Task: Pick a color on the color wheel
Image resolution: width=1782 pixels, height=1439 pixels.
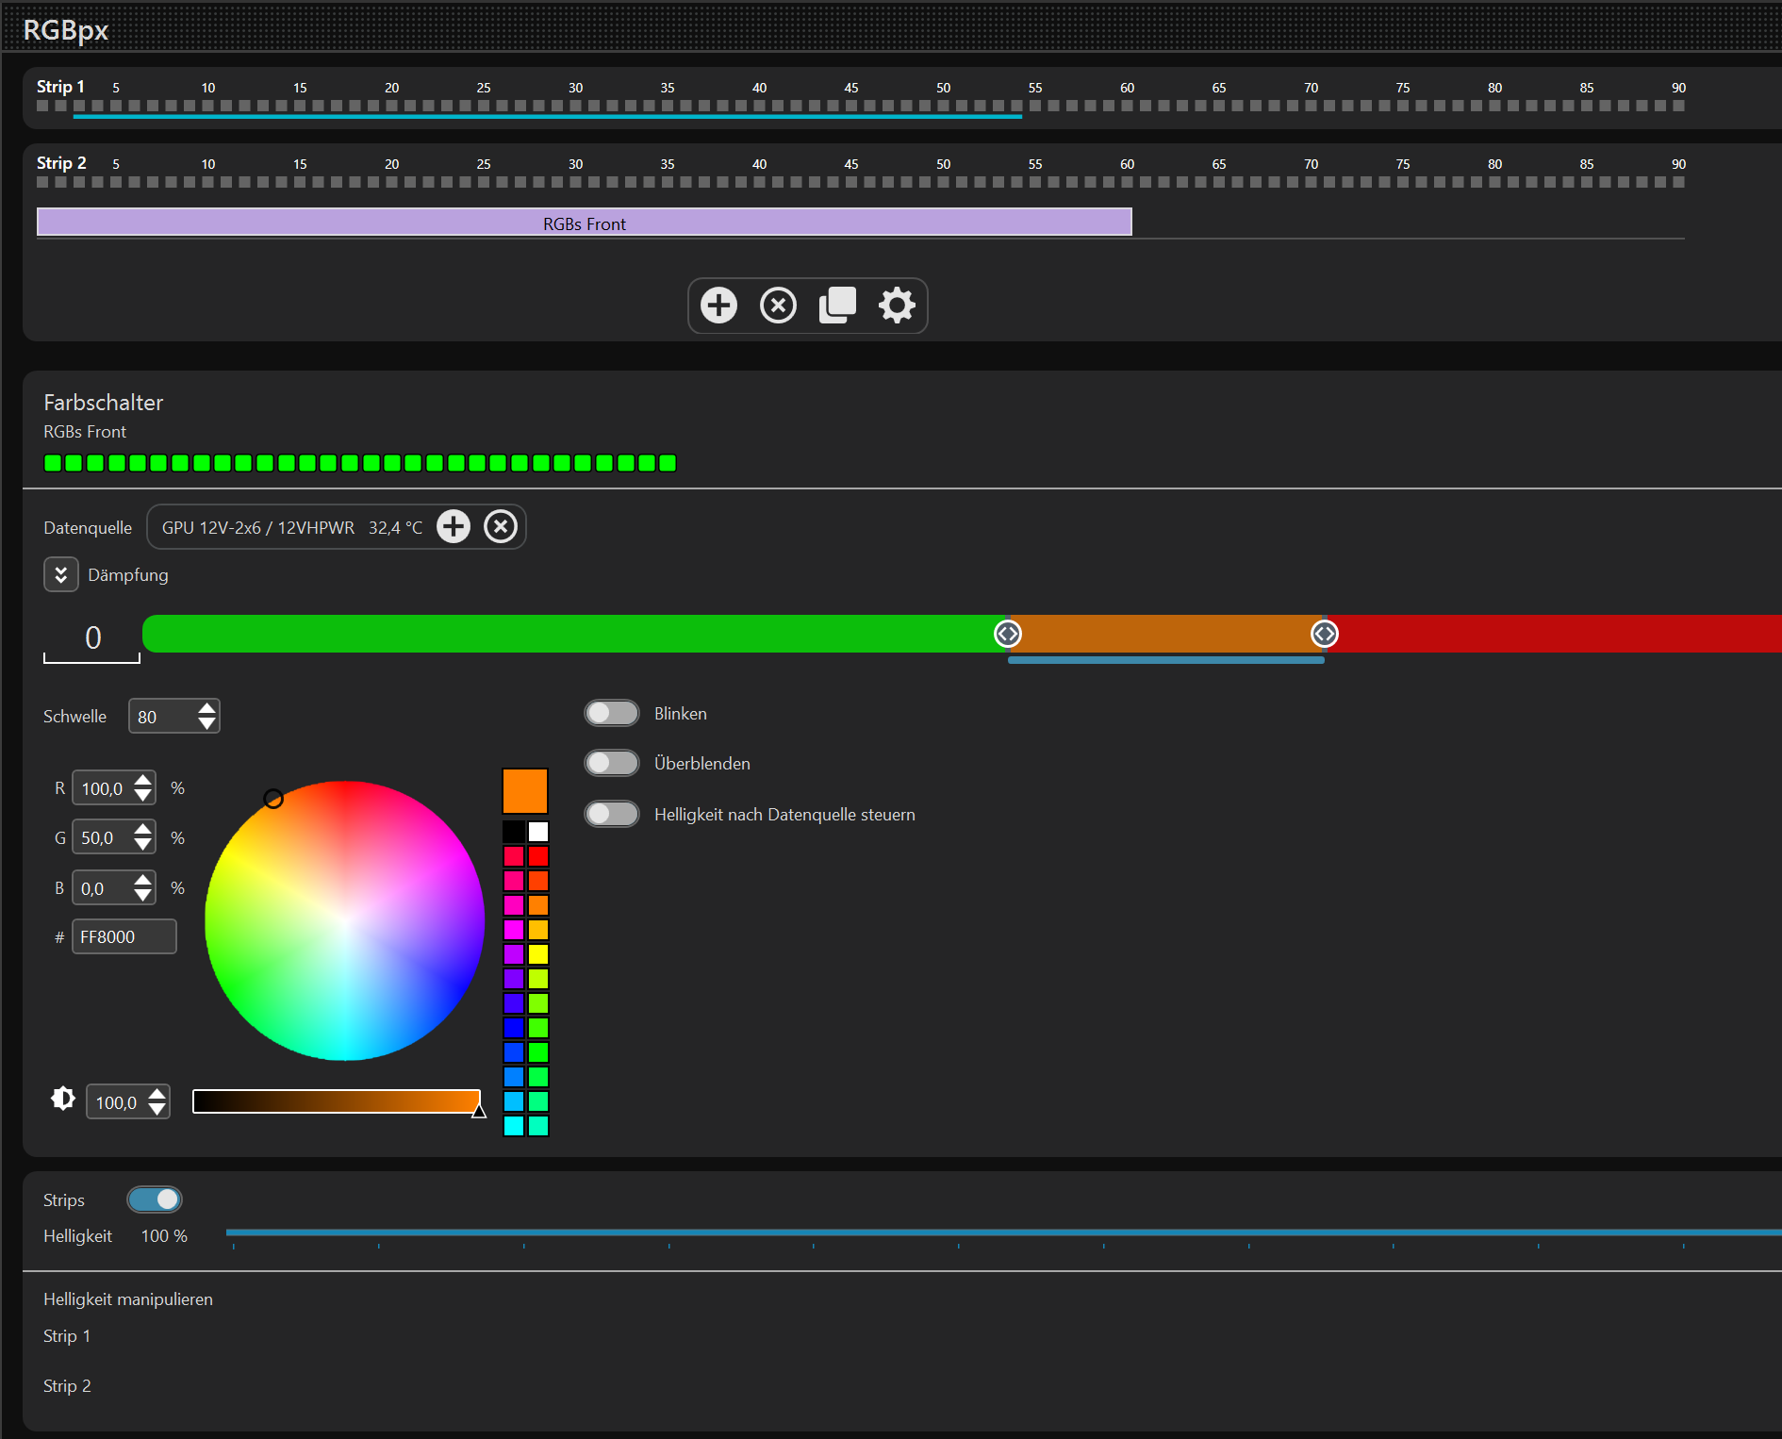Action: [345, 920]
